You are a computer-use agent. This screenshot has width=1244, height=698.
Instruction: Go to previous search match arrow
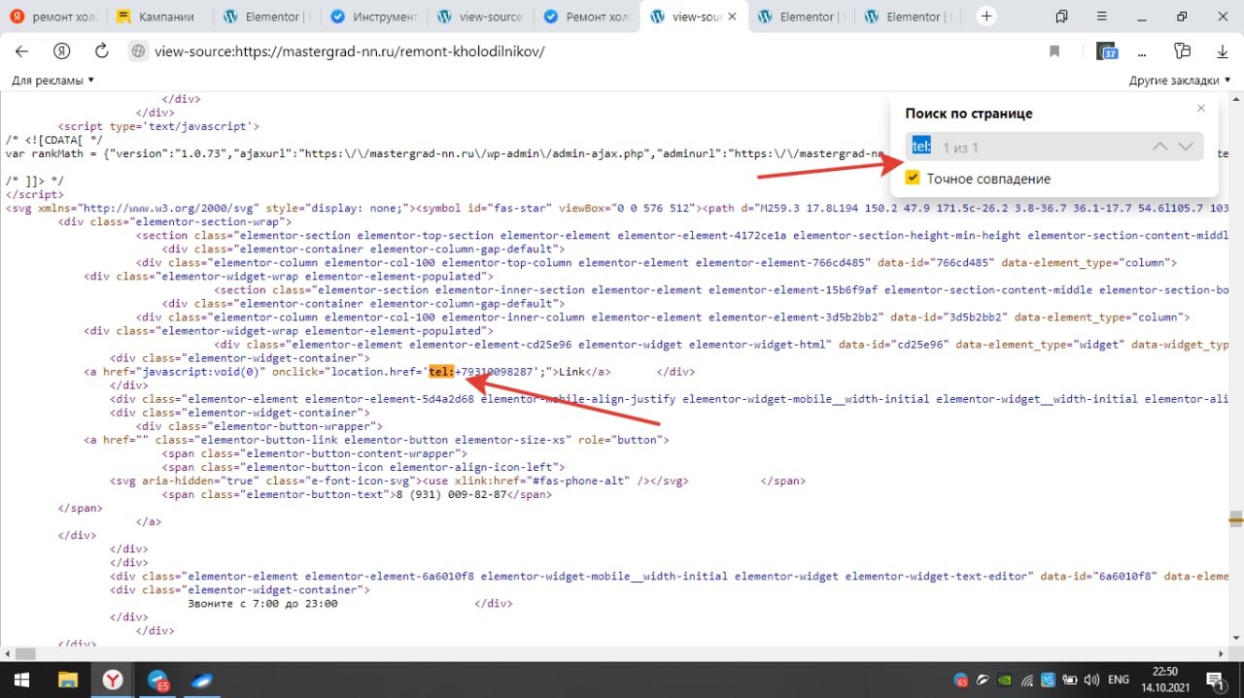[1159, 147]
